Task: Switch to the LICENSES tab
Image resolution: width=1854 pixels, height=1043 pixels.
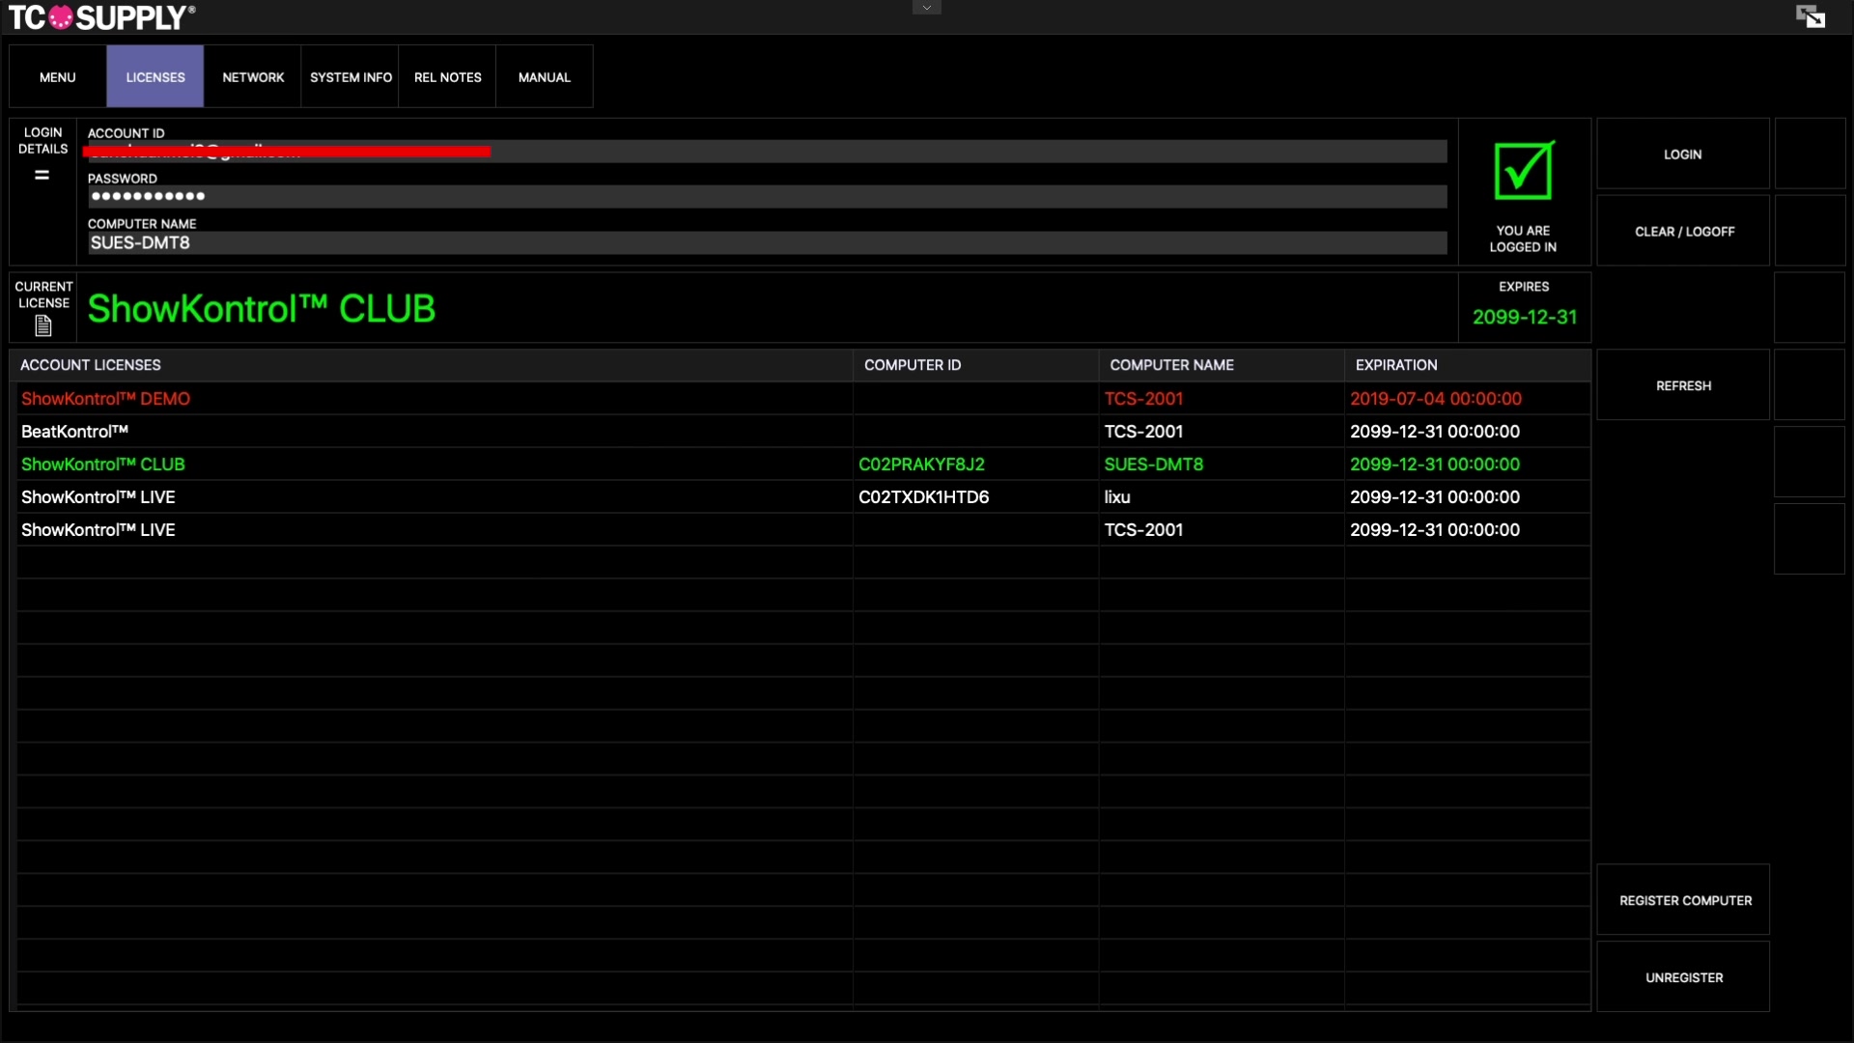Action: pyautogui.click(x=155, y=76)
